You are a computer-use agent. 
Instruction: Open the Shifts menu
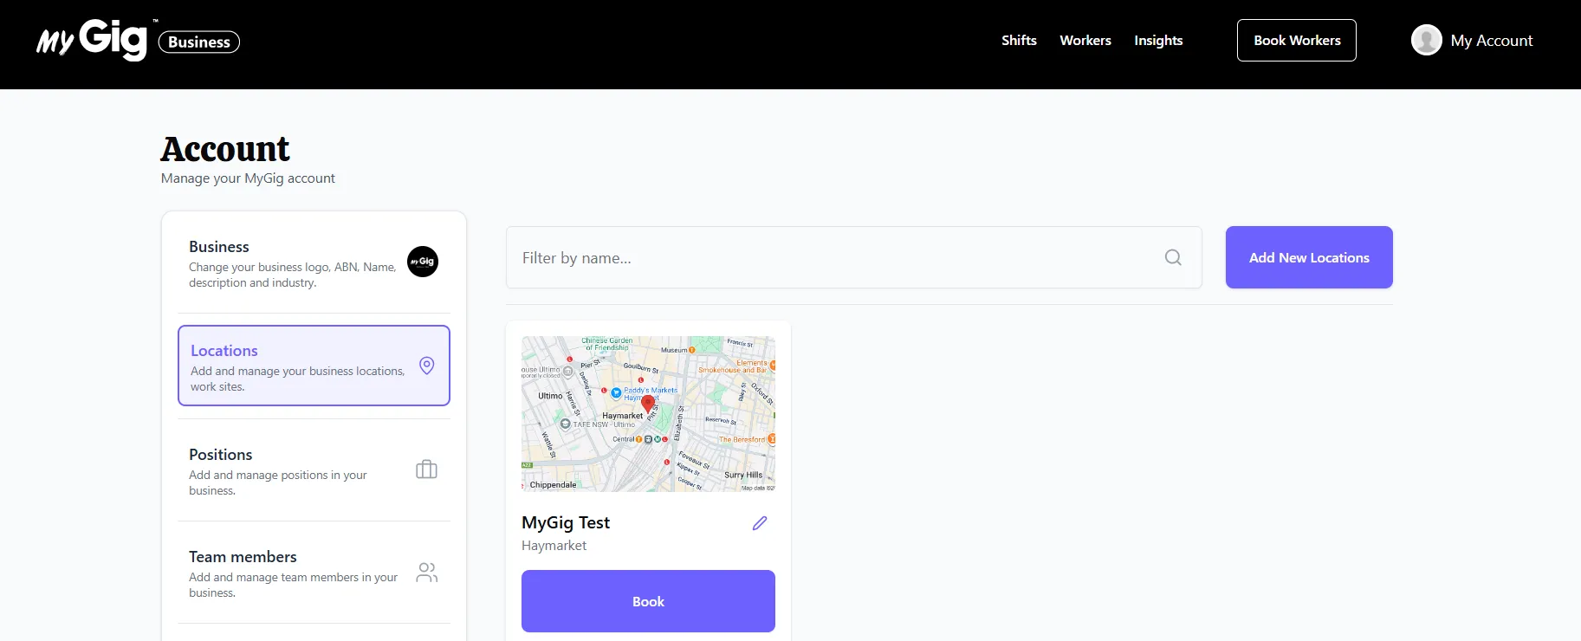[x=1019, y=40]
